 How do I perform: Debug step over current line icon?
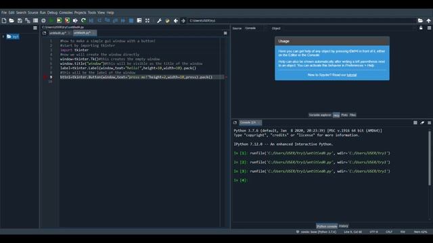tap(99, 21)
